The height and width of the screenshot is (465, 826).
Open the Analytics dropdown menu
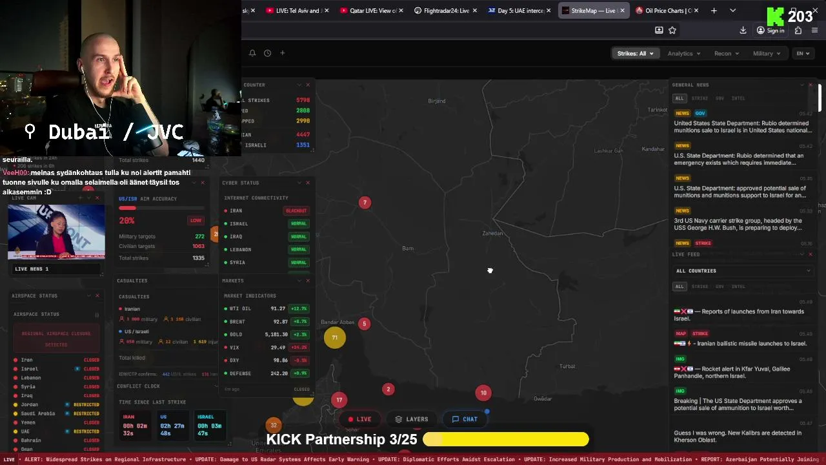684,54
